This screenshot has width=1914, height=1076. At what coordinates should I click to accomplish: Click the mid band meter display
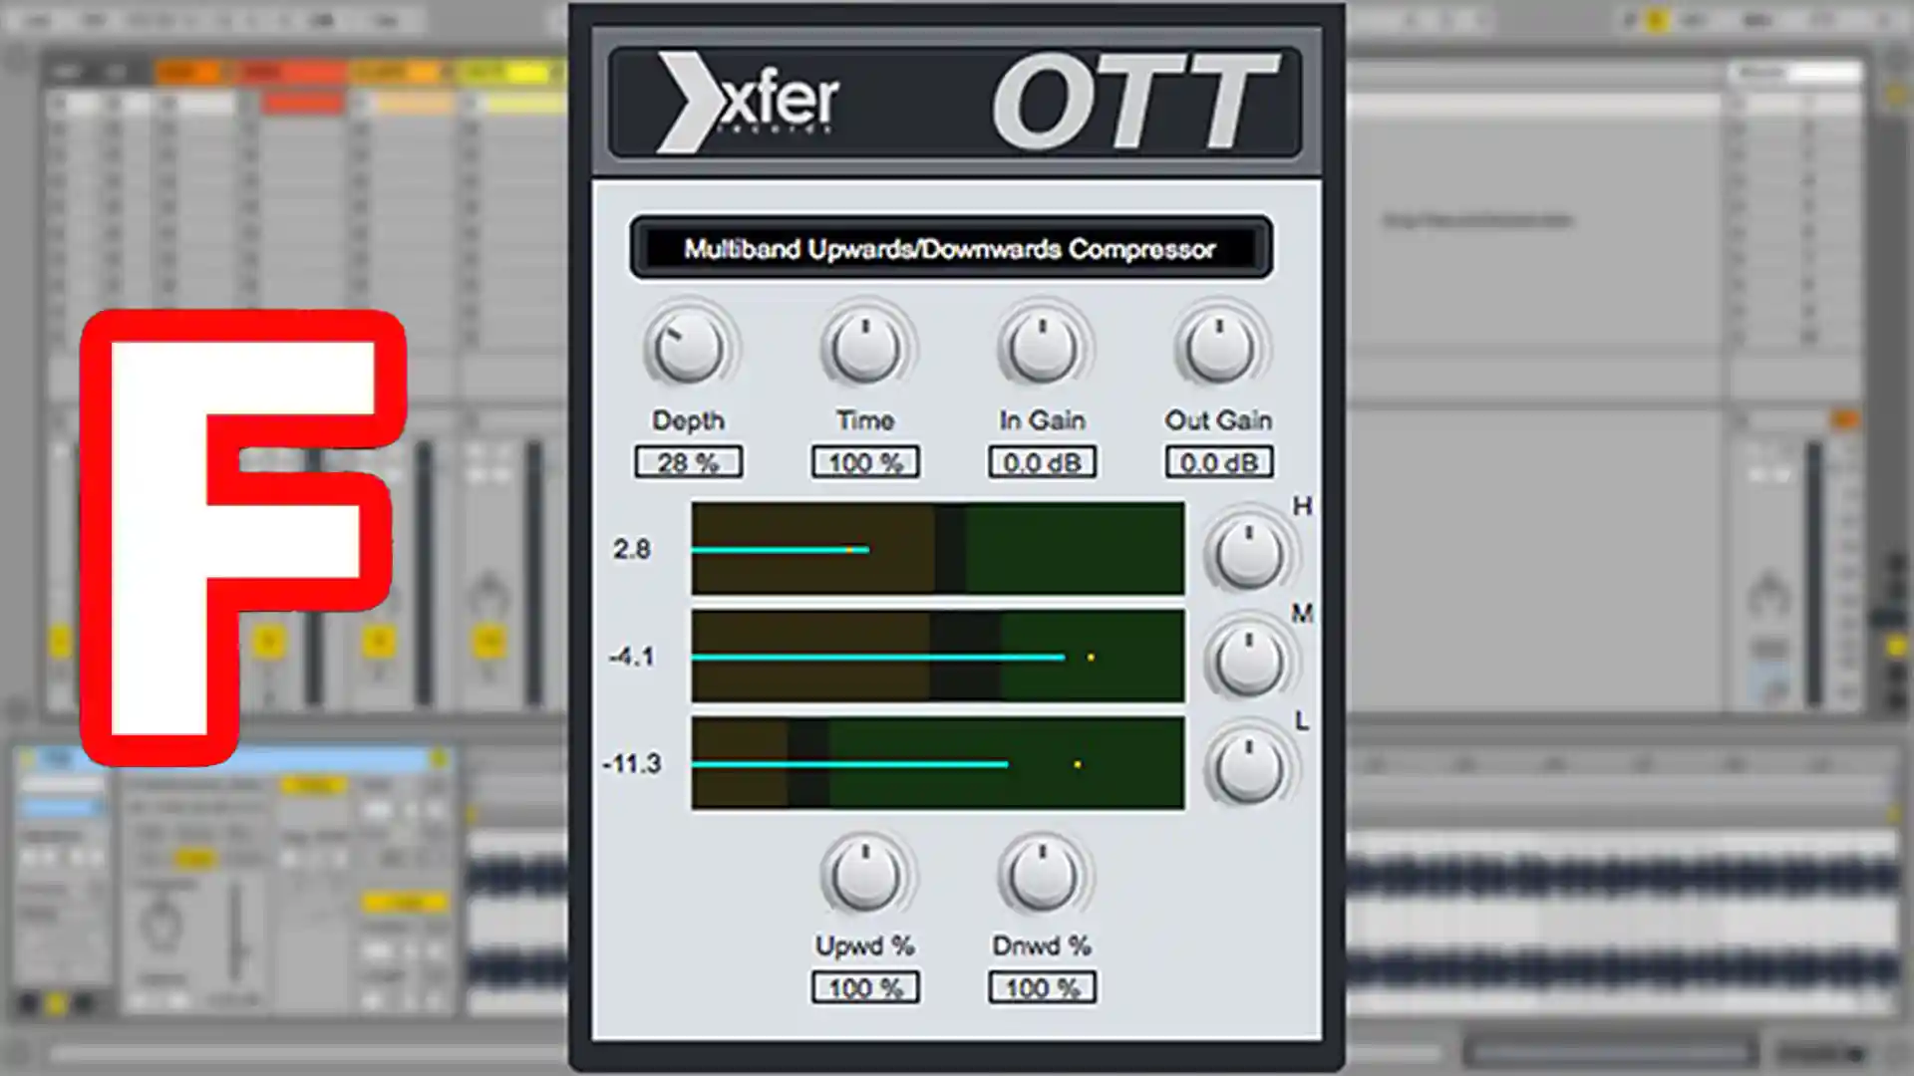[938, 656]
